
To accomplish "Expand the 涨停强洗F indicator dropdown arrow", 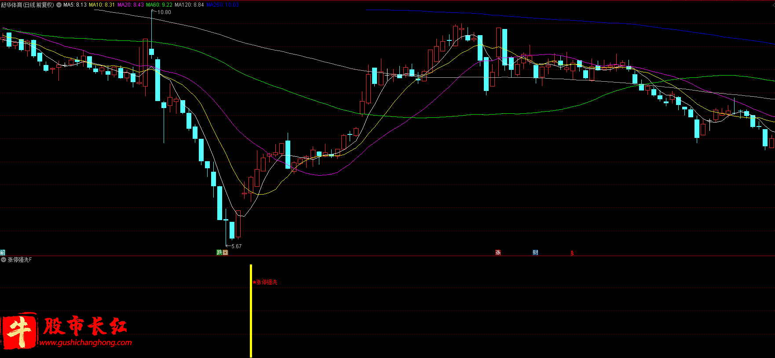I will 4,260.
